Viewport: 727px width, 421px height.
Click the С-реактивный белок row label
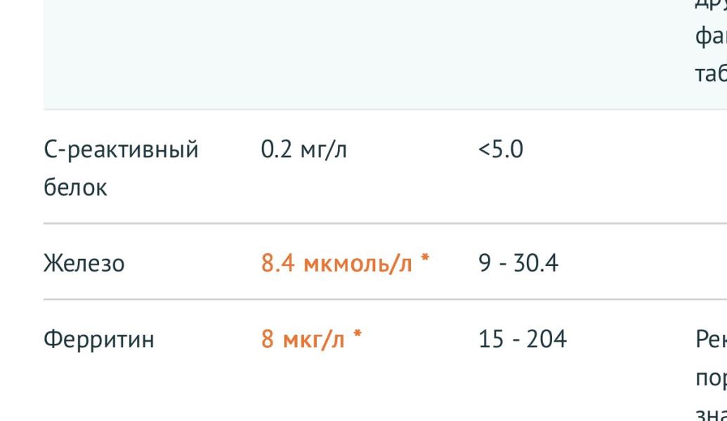[120, 149]
